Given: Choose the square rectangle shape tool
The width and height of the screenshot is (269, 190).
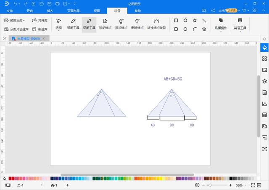Looking at the screenshot, I should coord(176,21).
